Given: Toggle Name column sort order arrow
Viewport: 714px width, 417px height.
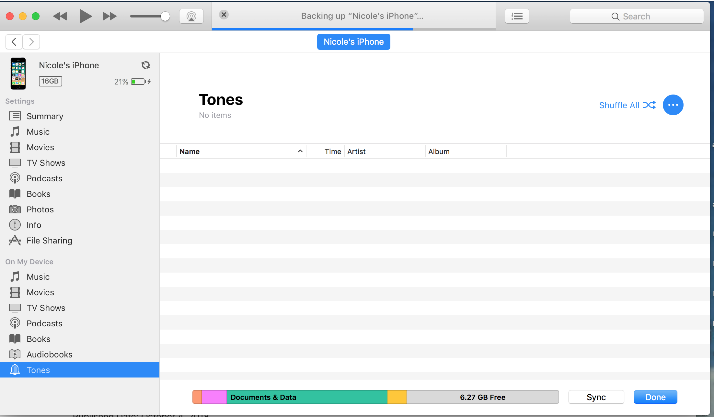Looking at the screenshot, I should click(300, 151).
